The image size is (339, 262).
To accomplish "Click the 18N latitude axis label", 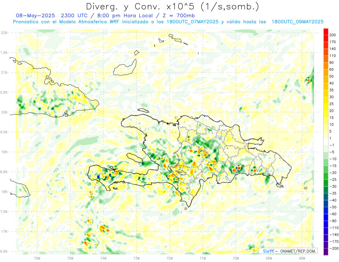I will 4,192.
